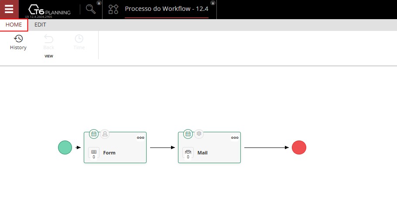Image resolution: width=397 pixels, height=201 pixels.
Task: Close the Processo do Workflow tab
Action: click(x=213, y=3)
